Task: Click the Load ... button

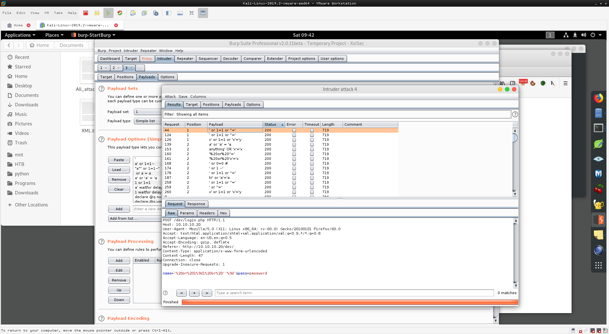Action: (119, 170)
